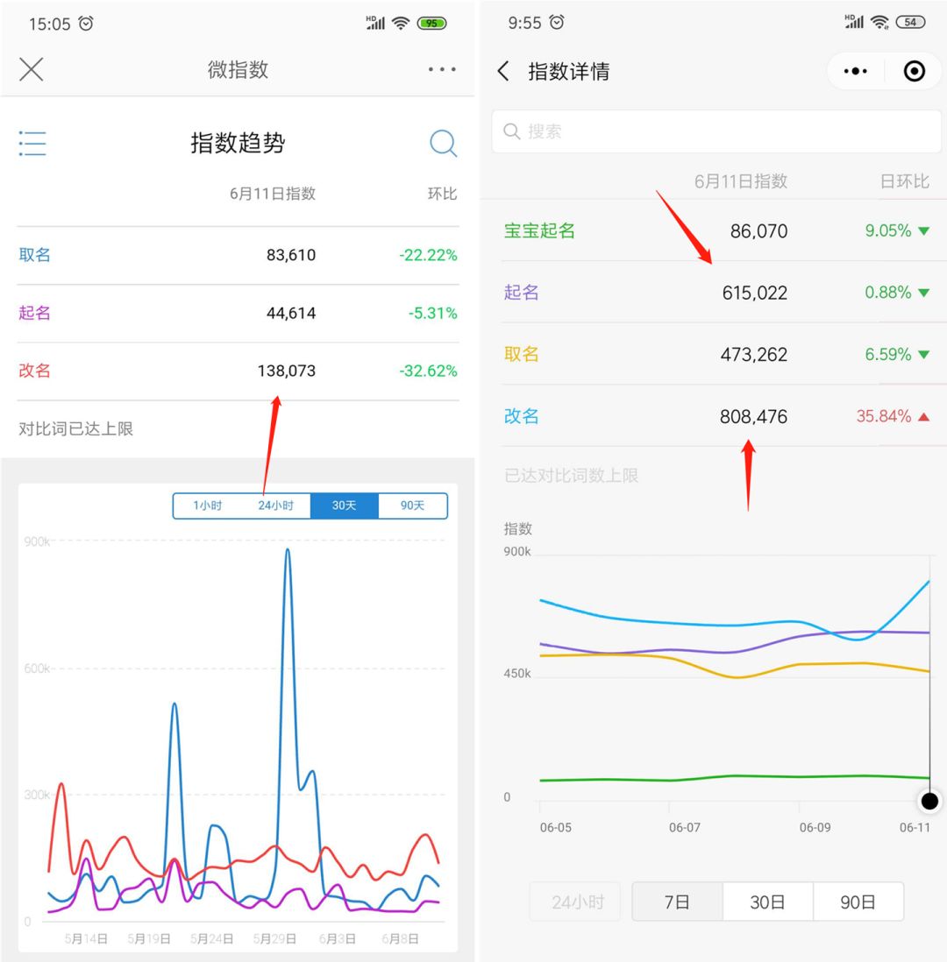Tap the green down triangle beside 0.88%
Viewport: 947px width, 962px height.
[x=923, y=293]
